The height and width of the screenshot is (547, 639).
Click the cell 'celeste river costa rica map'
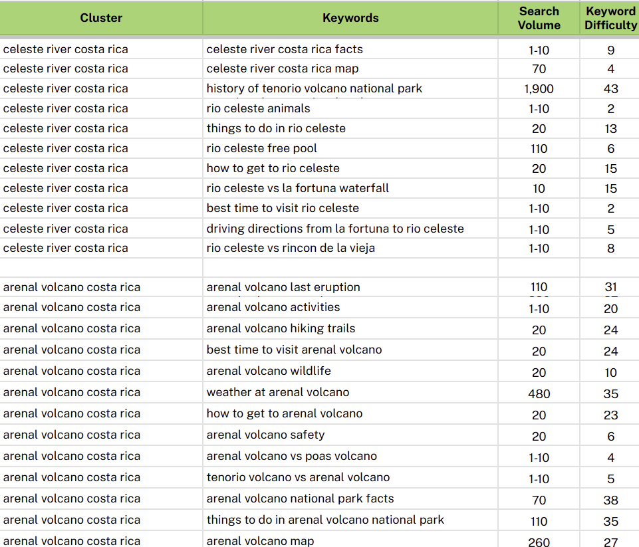pyautogui.click(x=350, y=69)
